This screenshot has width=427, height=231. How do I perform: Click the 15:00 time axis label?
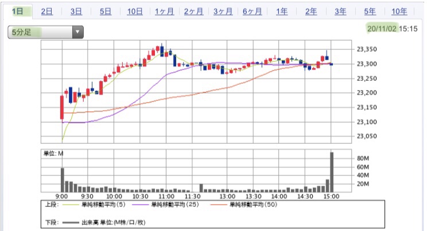click(331, 197)
